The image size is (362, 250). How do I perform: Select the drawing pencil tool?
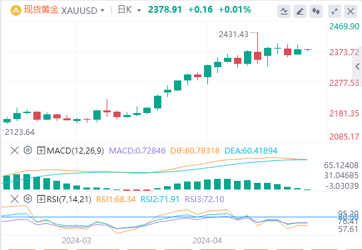click(300, 11)
